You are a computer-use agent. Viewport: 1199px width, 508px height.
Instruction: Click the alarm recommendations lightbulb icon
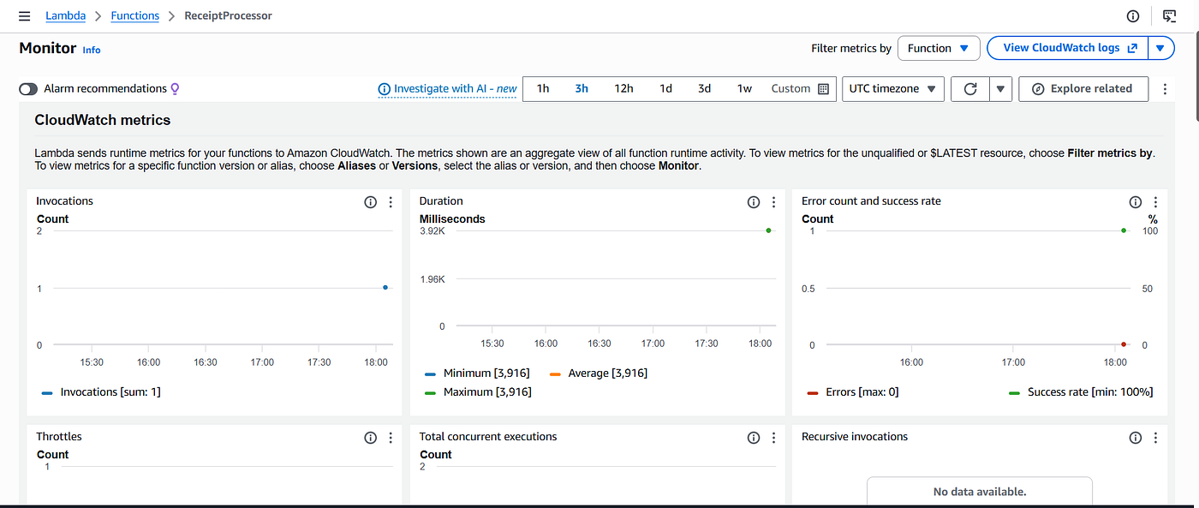click(176, 88)
